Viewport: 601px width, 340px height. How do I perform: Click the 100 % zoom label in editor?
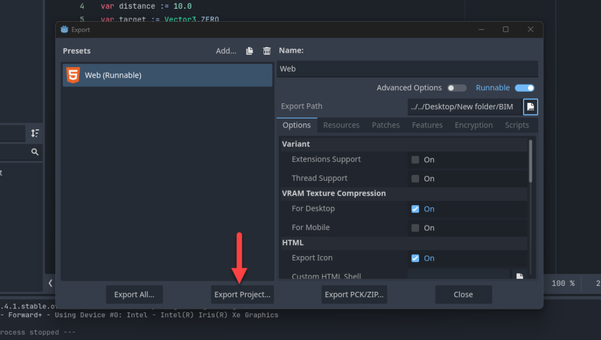(x=563, y=283)
